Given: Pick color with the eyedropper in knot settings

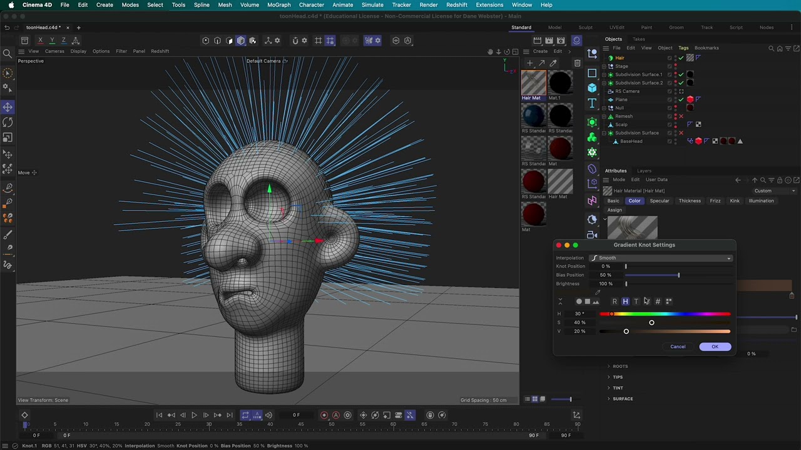Looking at the screenshot, I should tap(598, 292).
